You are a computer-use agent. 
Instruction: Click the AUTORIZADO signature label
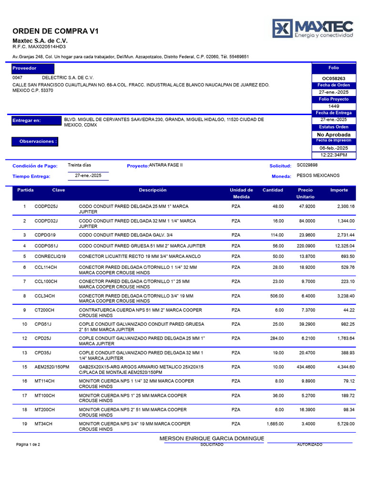(x=310, y=445)
